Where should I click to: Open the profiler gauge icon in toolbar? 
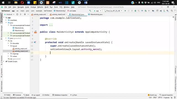tap(142, 11)
